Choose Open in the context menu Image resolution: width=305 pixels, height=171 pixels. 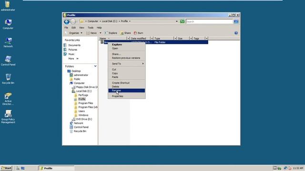point(127,48)
